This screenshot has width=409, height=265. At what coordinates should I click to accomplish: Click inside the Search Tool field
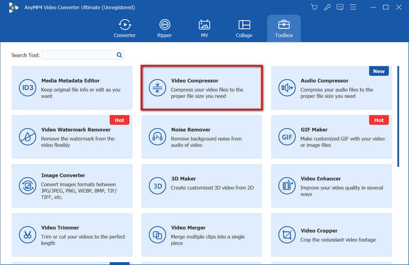coord(83,55)
